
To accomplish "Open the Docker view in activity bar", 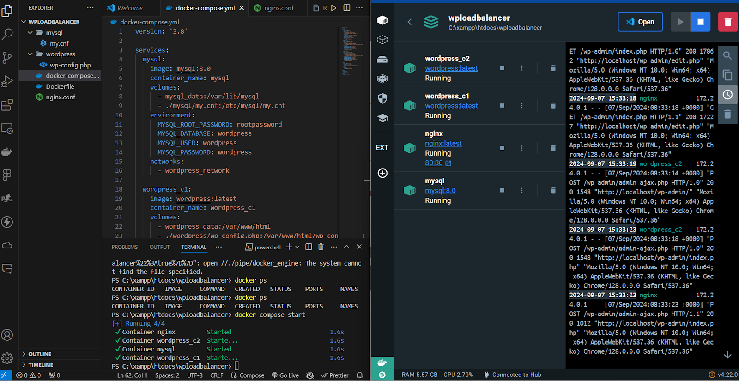I will tap(7, 151).
